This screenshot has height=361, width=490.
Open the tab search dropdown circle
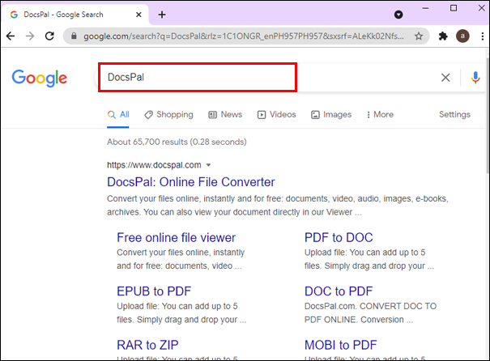[398, 15]
